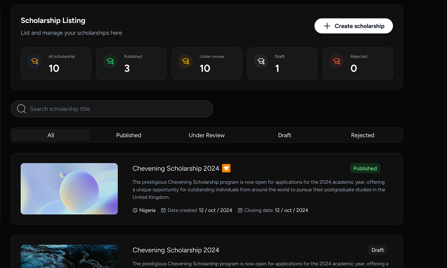Screen dimensions: 447x268
Task: Click the first scholarship's description paragraph
Action: click(x=259, y=190)
